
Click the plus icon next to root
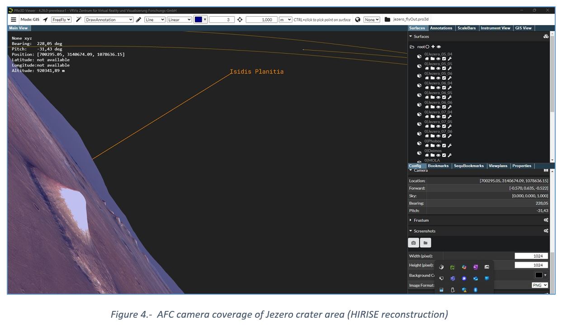(x=433, y=47)
